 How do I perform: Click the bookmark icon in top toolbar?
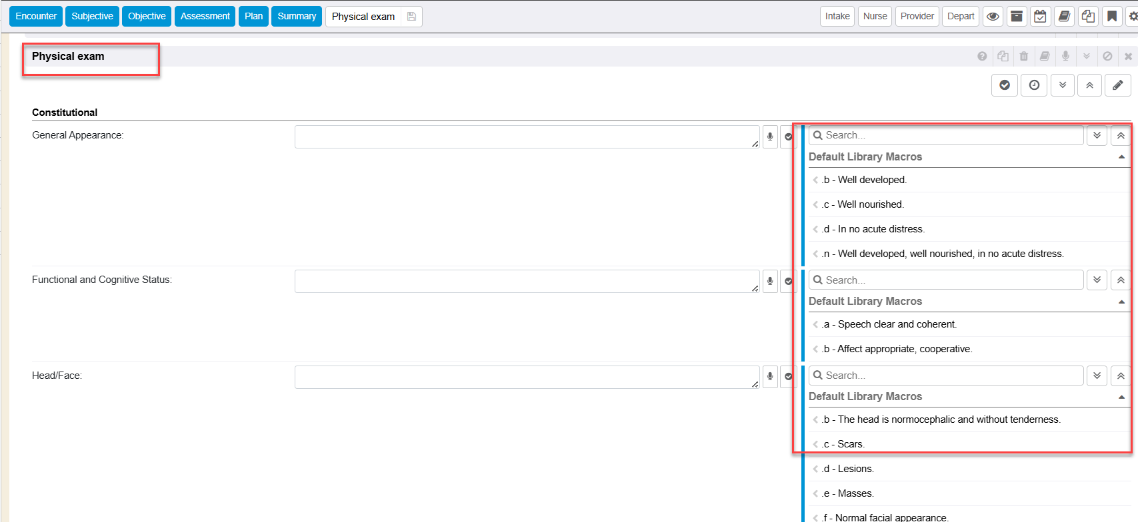click(x=1112, y=17)
